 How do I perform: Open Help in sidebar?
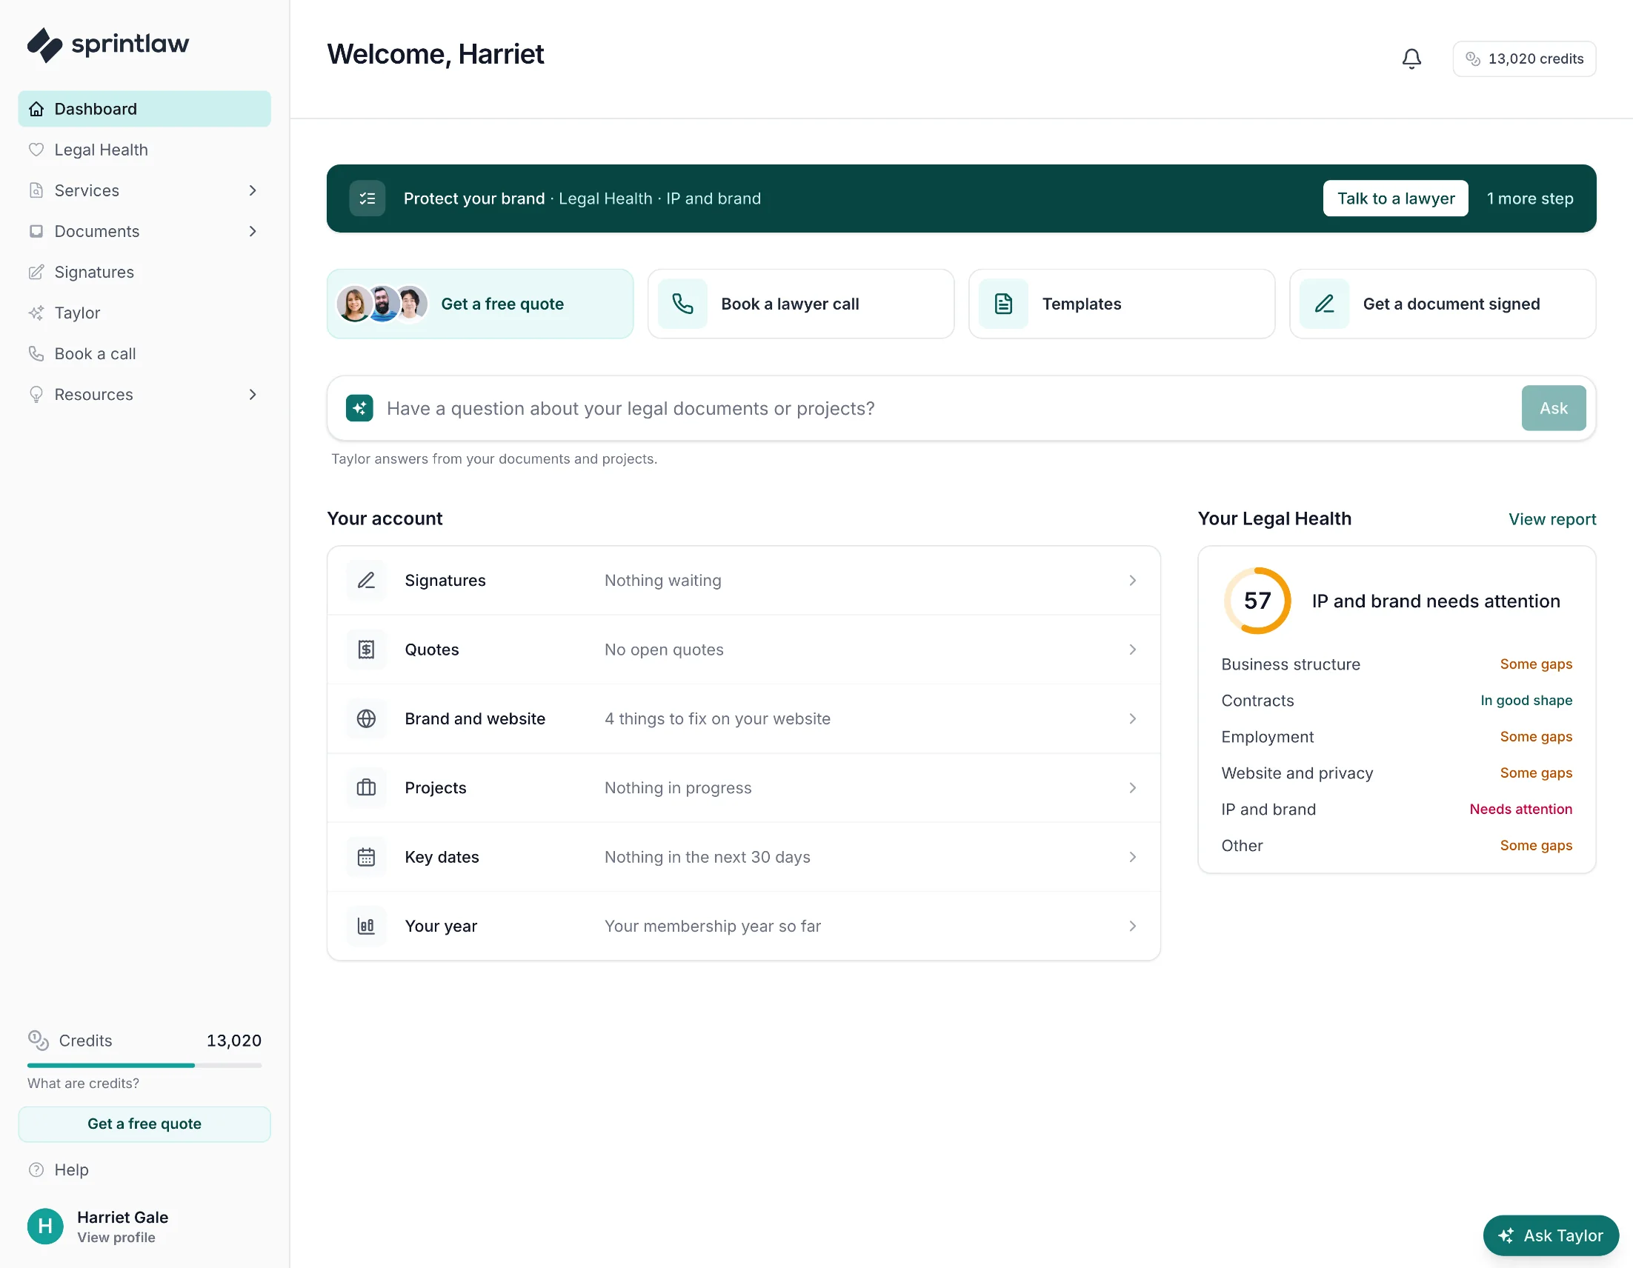click(x=144, y=1170)
